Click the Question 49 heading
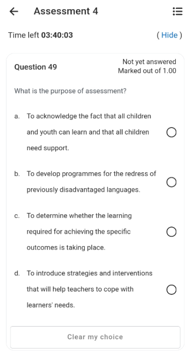 [36, 67]
